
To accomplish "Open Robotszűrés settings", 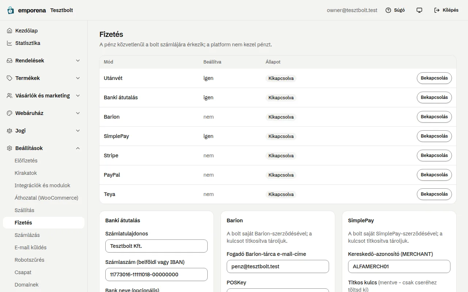I will [44, 260].
